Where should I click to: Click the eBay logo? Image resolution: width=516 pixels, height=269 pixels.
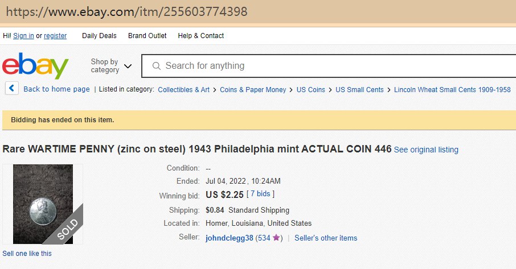click(x=35, y=66)
